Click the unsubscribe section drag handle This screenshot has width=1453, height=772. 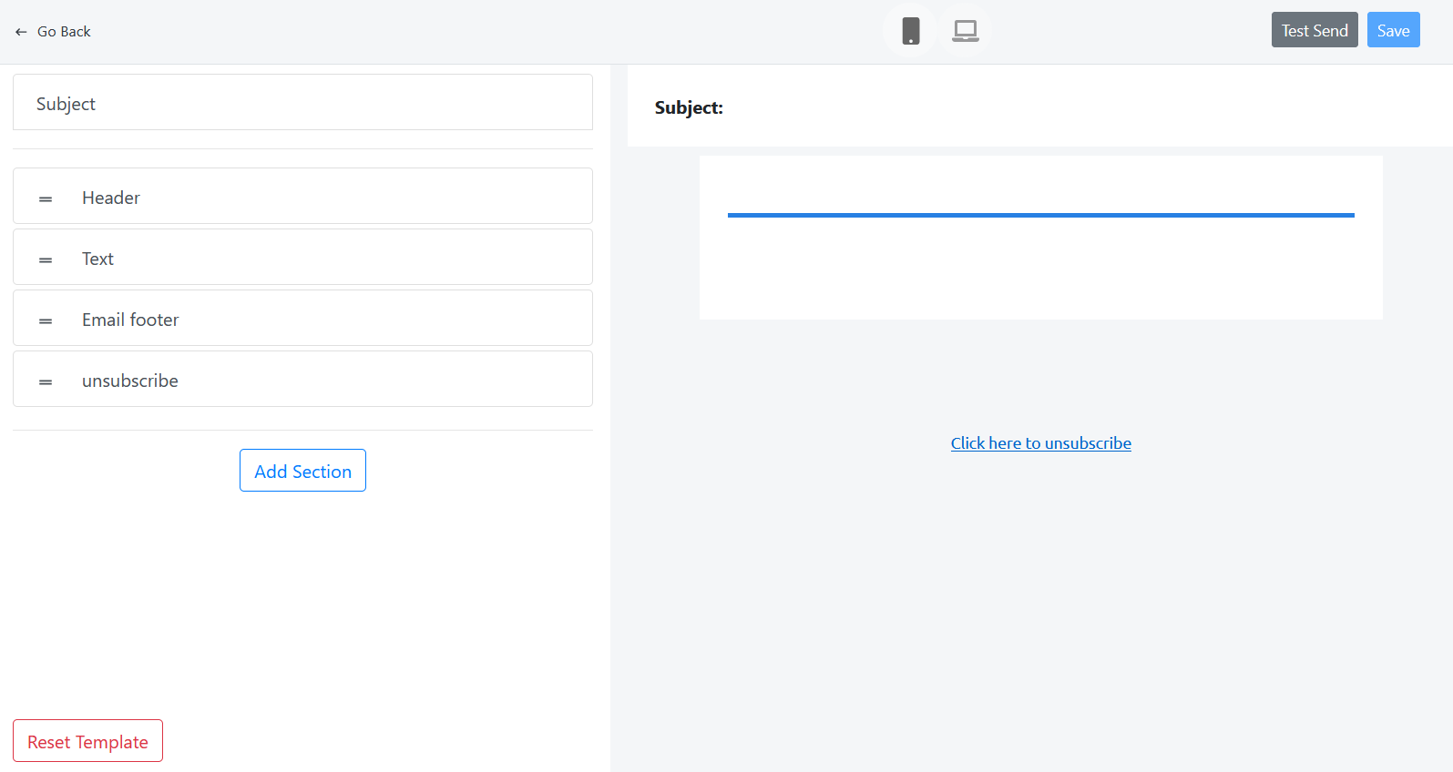click(x=46, y=381)
